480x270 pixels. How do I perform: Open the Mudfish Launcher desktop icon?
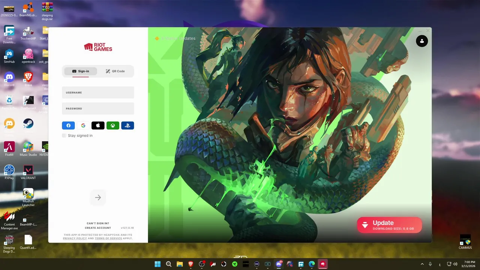28,198
